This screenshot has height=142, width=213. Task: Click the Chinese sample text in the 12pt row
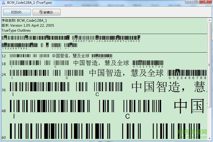[x=71, y=56]
